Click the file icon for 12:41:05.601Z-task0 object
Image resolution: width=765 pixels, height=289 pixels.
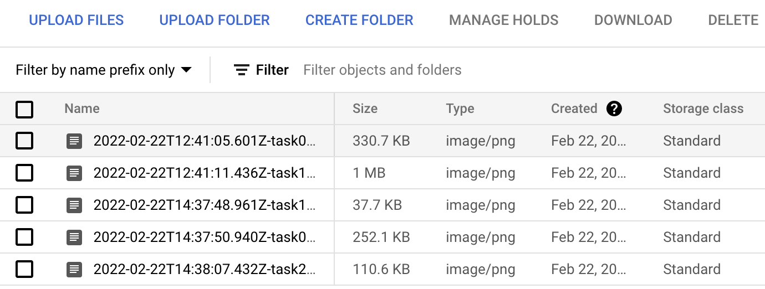click(x=74, y=141)
